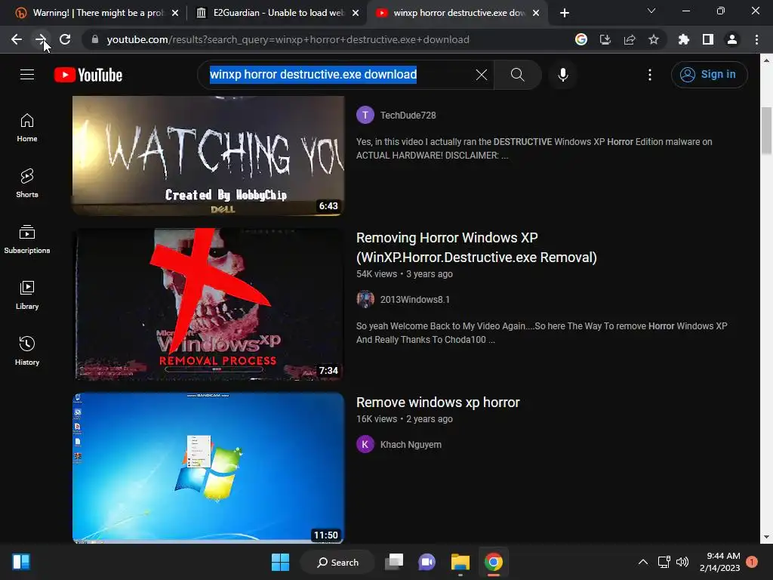The height and width of the screenshot is (580, 773).
Task: Open the volume control in system tray
Action: (x=682, y=562)
